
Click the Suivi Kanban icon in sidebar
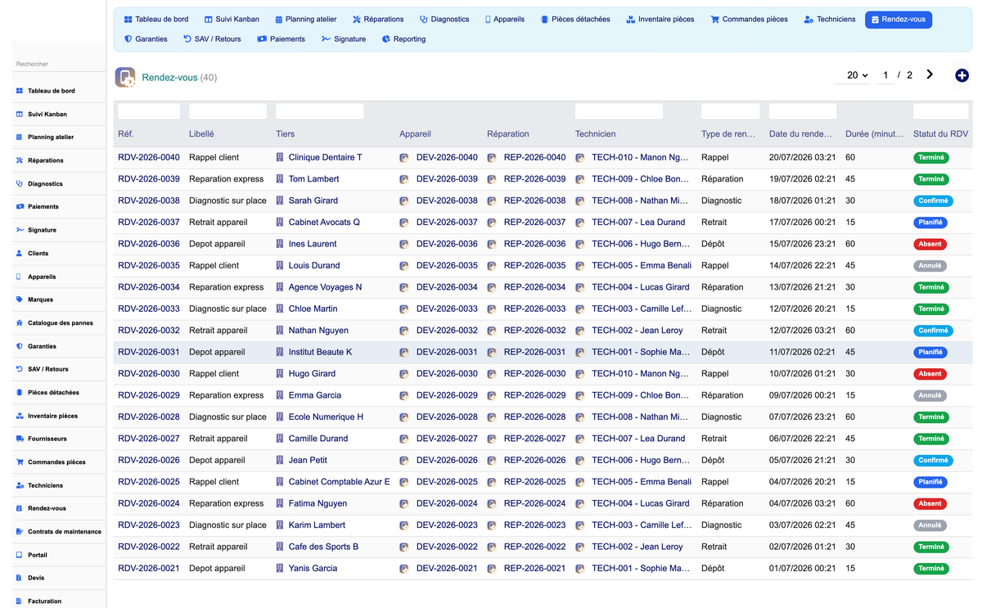[x=20, y=115]
